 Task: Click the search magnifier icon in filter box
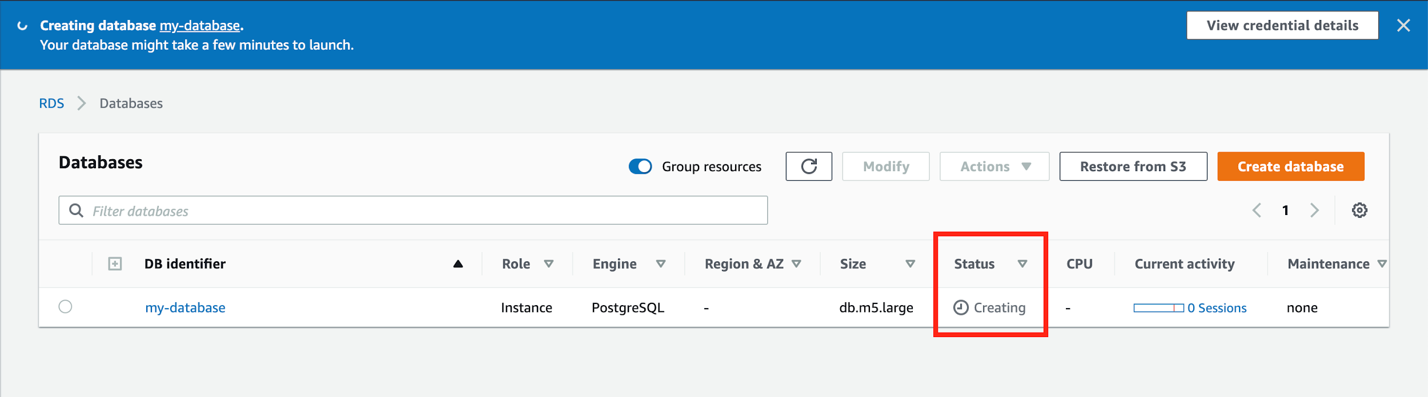(76, 210)
